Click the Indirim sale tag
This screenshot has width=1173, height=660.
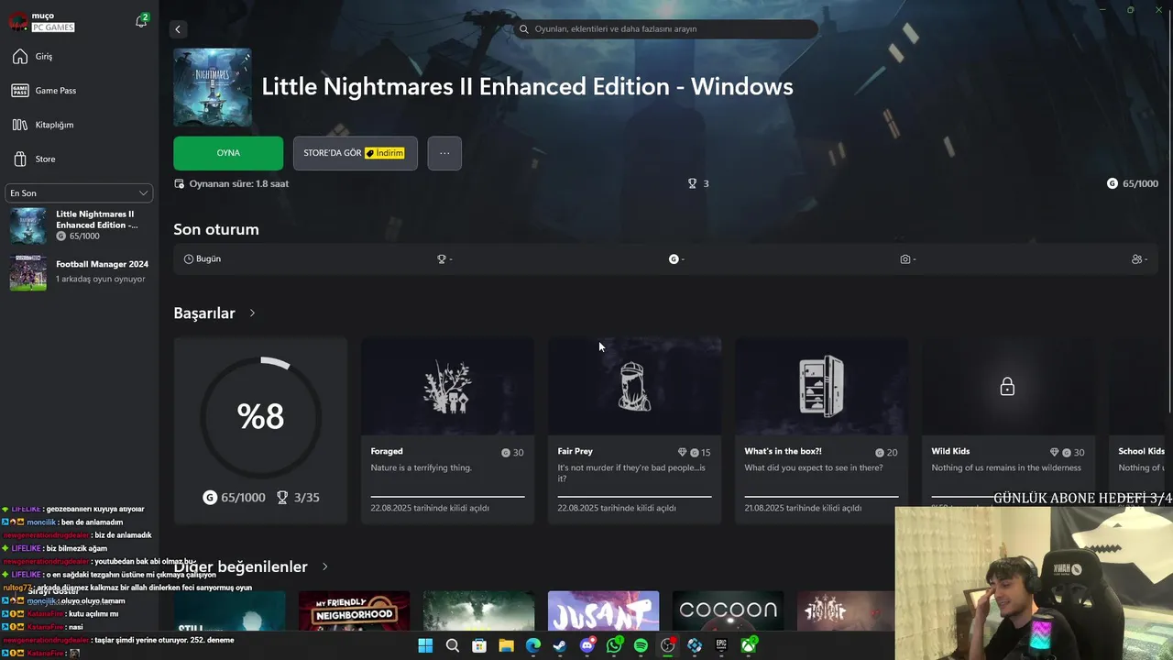coord(385,153)
